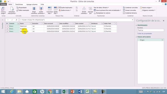The height and width of the screenshot is (94, 167).
Task: Open Date created filter dropdown
Action: (x=90, y=23)
